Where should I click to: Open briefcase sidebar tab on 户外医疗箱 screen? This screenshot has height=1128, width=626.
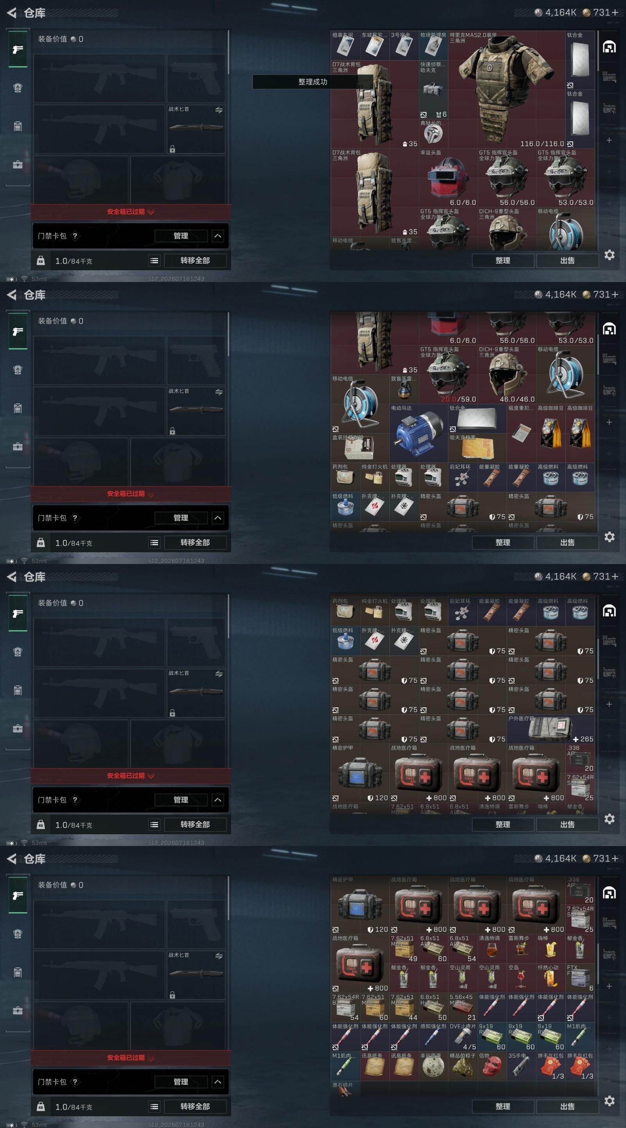pos(18,728)
